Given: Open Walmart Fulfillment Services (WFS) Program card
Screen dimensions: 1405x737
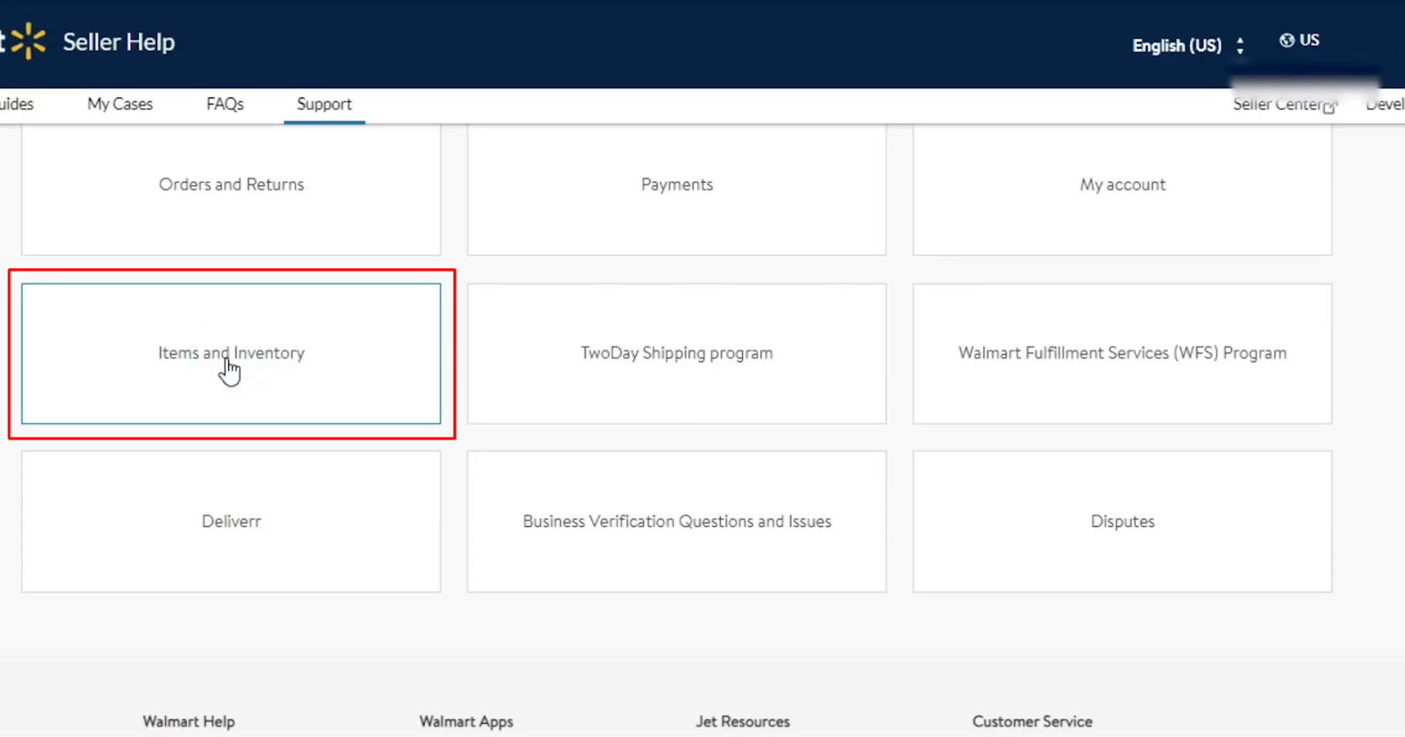Looking at the screenshot, I should pyautogui.click(x=1122, y=353).
